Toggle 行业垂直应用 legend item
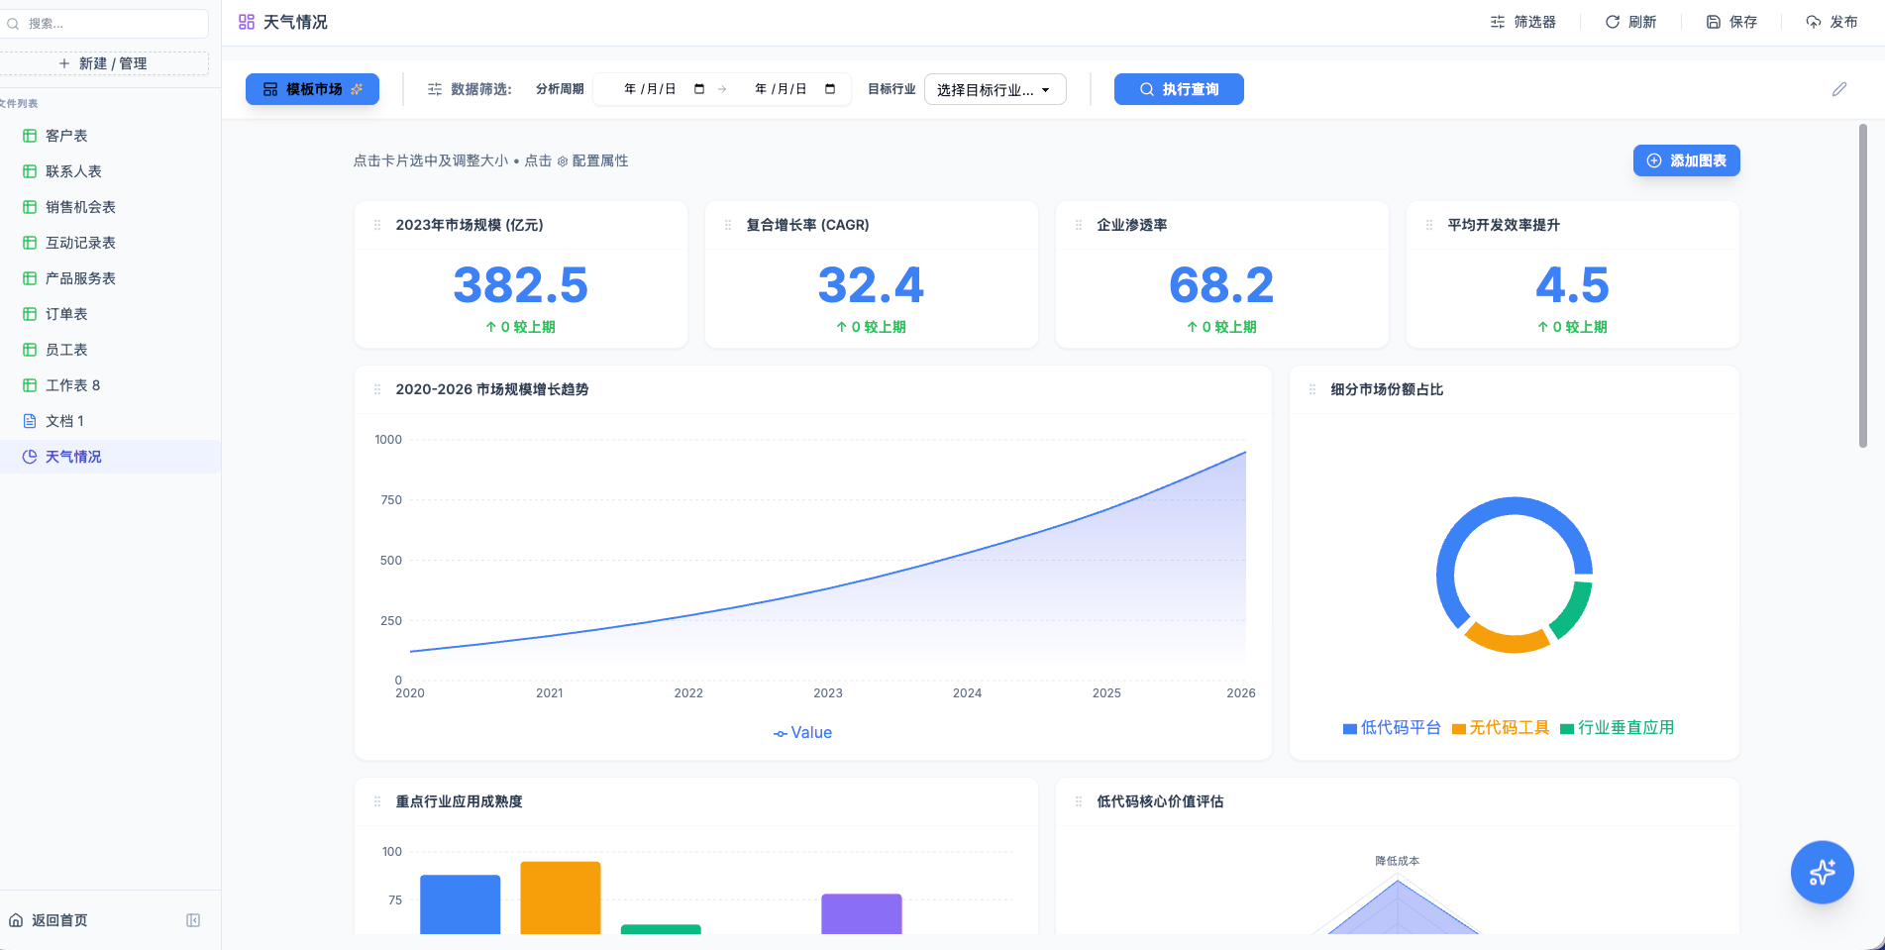Screen dimensions: 1885x950 tap(1618, 728)
